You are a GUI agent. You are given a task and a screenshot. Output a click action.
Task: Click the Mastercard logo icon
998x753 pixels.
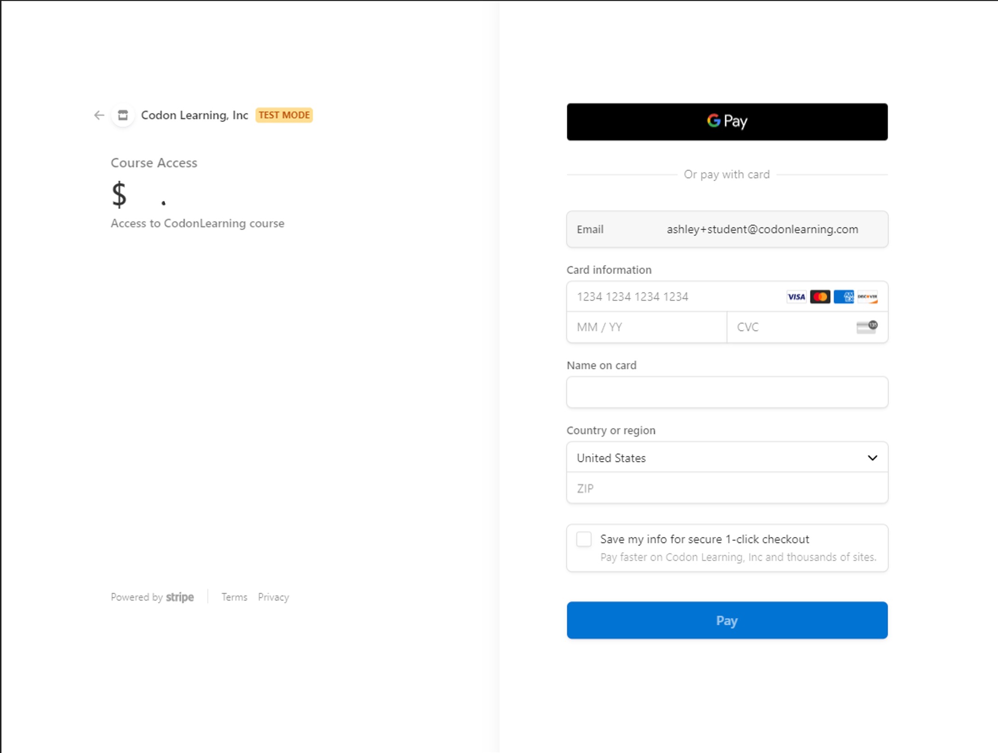pyautogui.click(x=820, y=297)
